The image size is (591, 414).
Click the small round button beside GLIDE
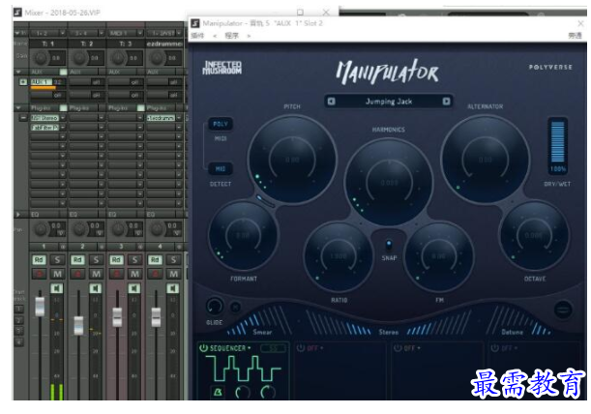tap(236, 308)
